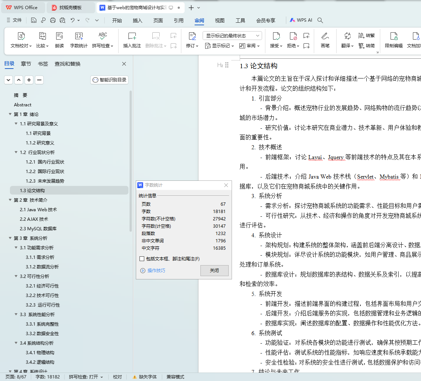
Task: Close the navigation pane
Action: pos(124,64)
